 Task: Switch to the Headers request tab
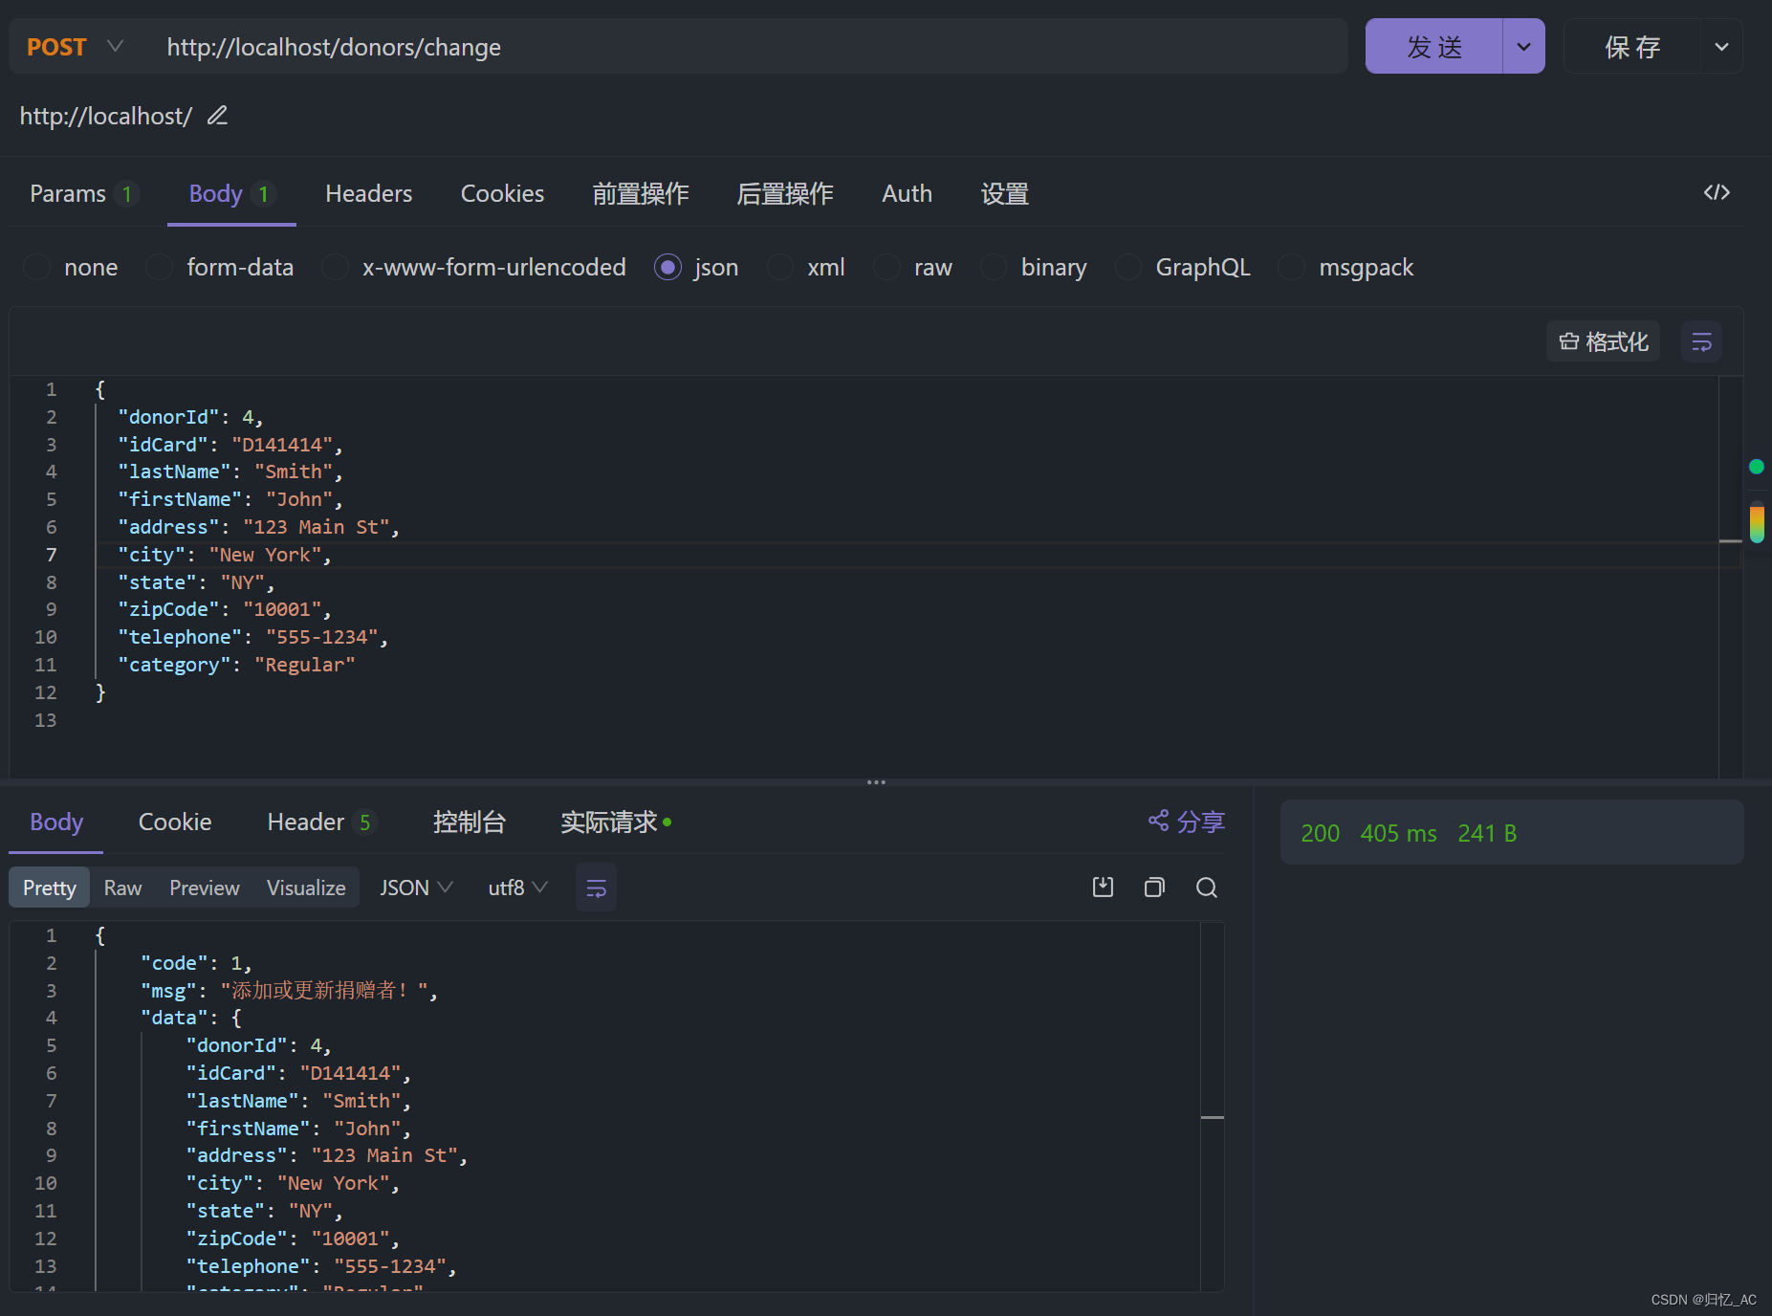[368, 194]
